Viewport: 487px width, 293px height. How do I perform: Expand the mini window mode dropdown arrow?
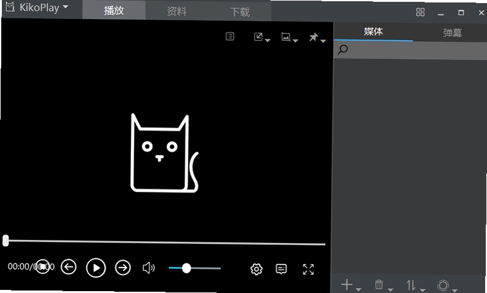click(268, 40)
